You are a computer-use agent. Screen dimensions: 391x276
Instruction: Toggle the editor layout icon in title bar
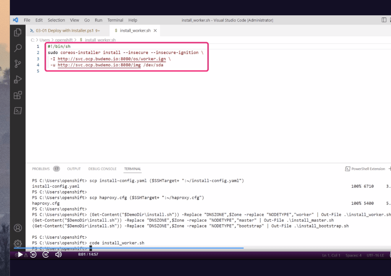point(384,20)
